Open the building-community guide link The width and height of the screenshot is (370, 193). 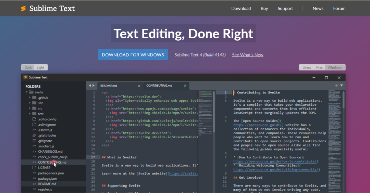point(276,169)
